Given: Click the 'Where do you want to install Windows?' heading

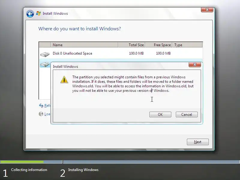Looking at the screenshot, I should tap(79, 29).
